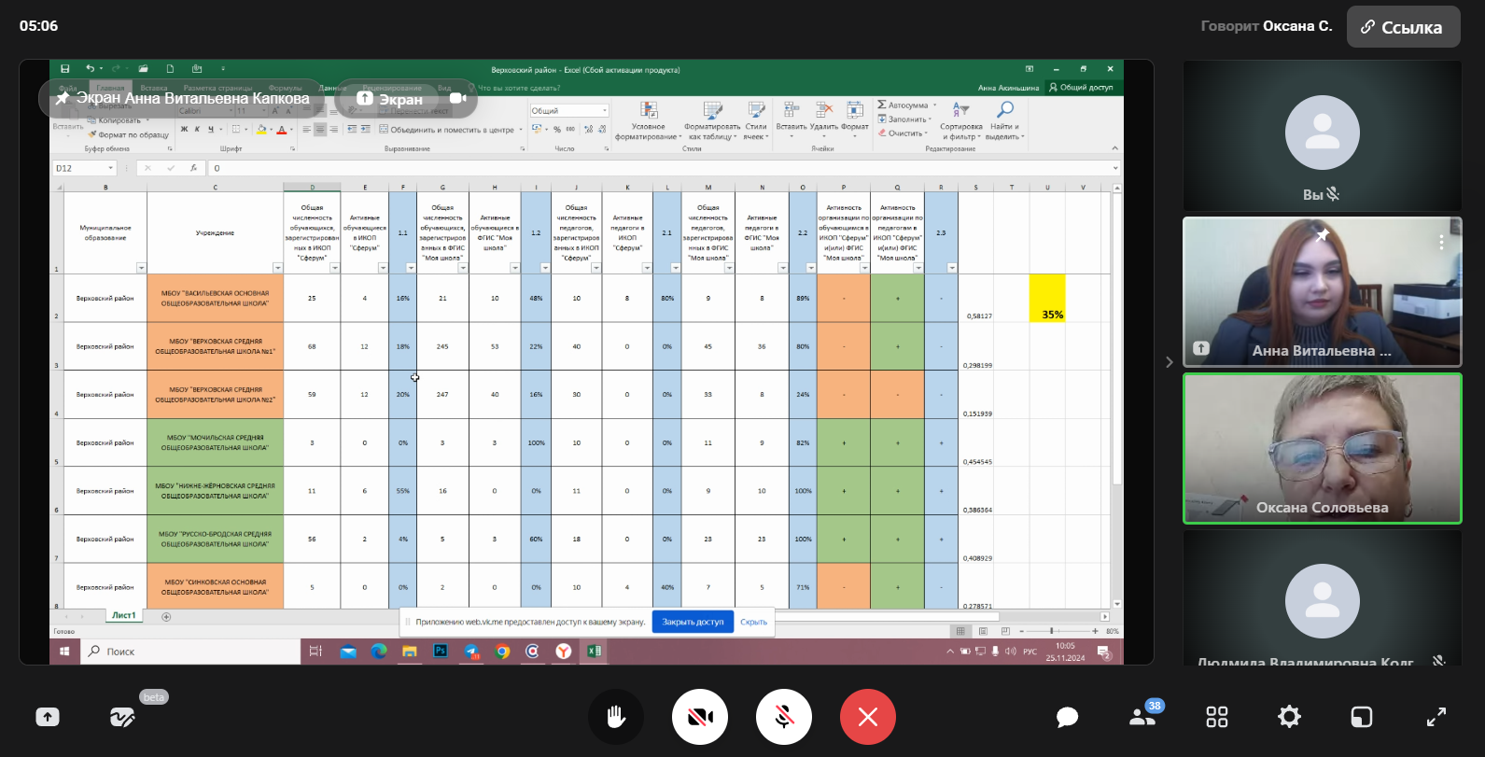
Task: Start screen sharing from the bottom toolbar
Action: pyautogui.click(x=48, y=717)
